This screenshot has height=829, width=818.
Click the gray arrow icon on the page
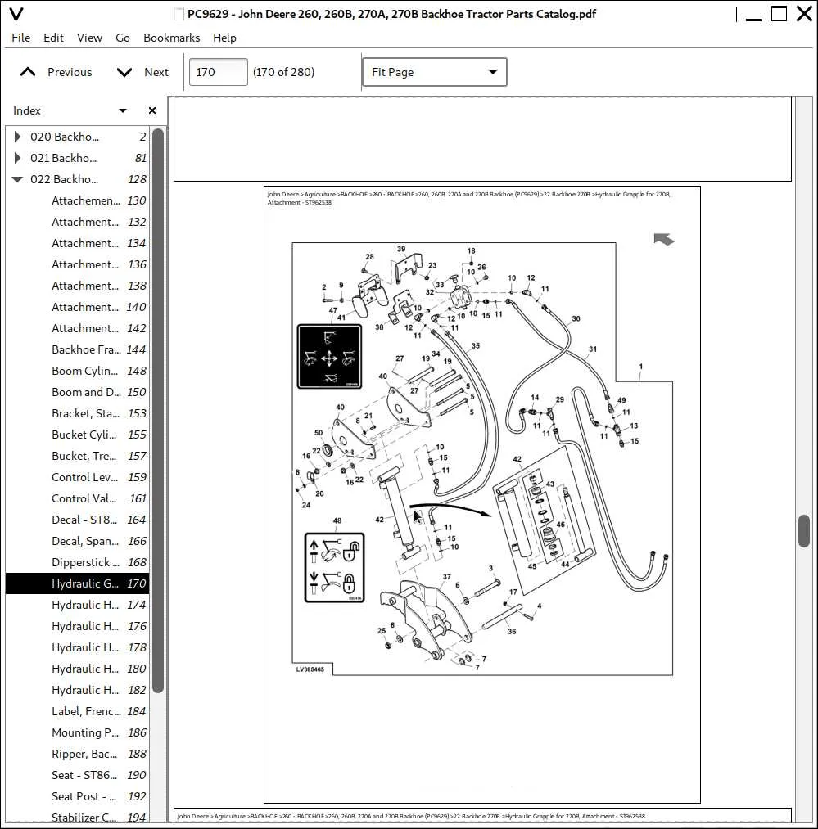(x=663, y=239)
